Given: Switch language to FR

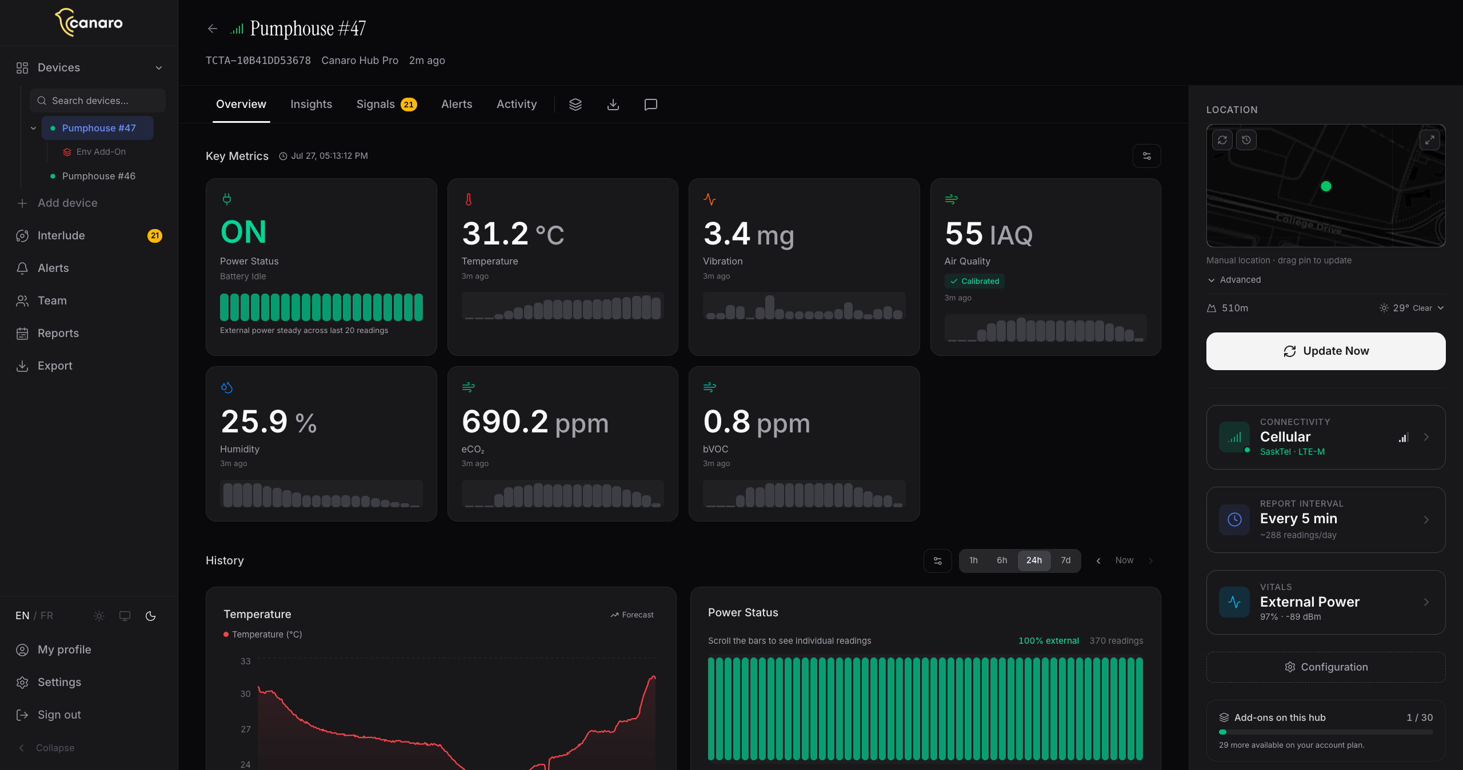Looking at the screenshot, I should (x=47, y=616).
